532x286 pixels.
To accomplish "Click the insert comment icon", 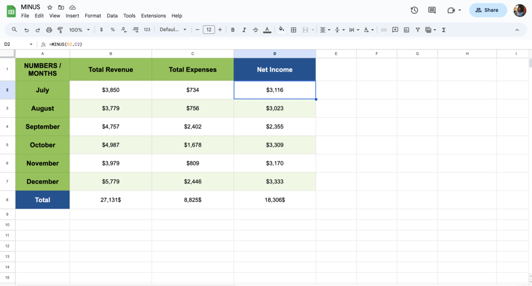I will click(x=395, y=30).
